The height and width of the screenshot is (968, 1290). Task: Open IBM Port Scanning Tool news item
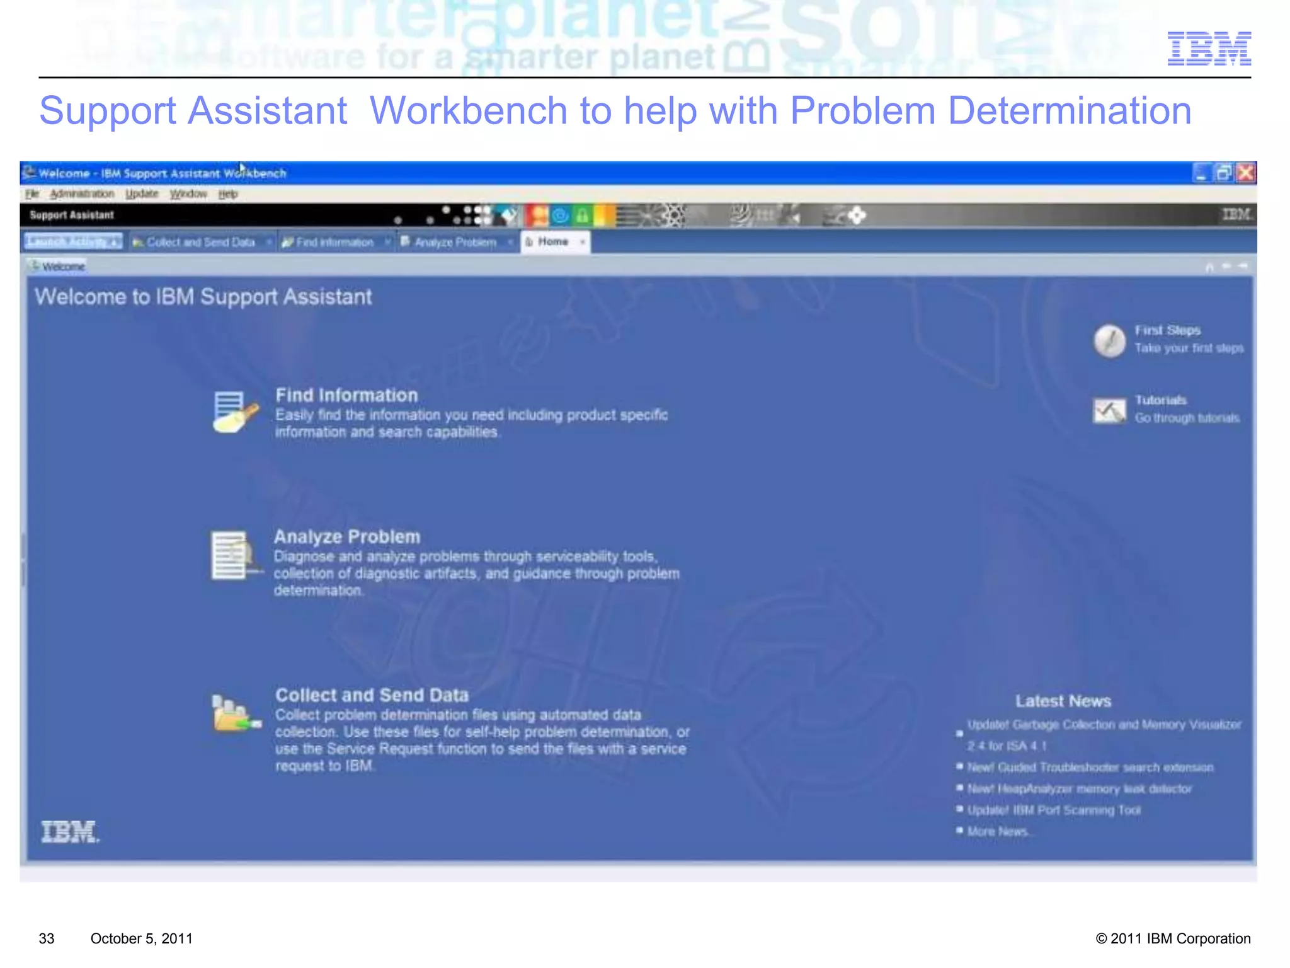1054,810
